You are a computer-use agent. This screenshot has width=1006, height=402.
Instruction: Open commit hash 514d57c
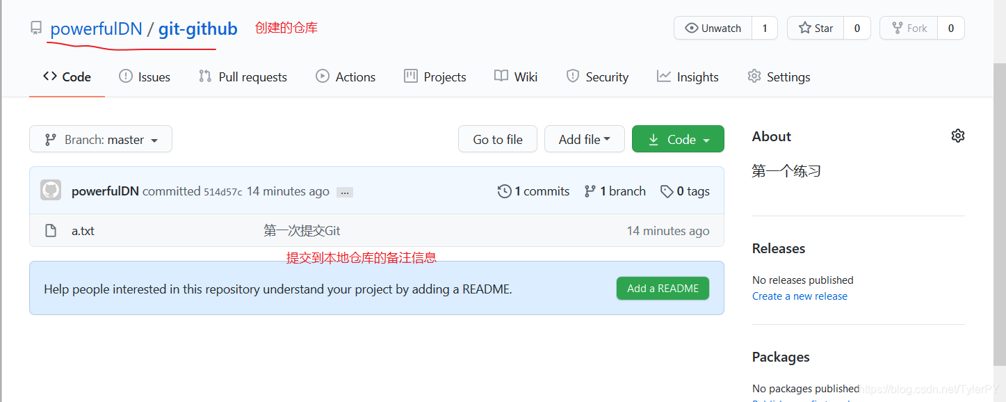(x=223, y=192)
